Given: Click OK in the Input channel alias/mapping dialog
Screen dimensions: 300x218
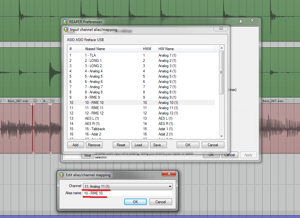Looking at the screenshot, I should click(x=188, y=145).
